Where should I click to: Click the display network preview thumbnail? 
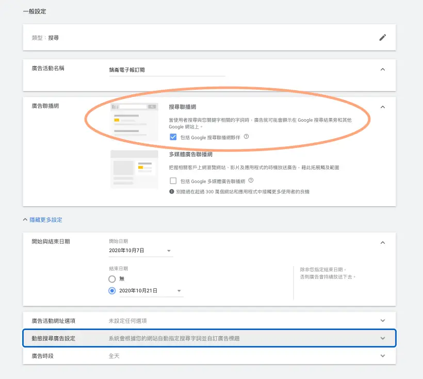[134, 169]
